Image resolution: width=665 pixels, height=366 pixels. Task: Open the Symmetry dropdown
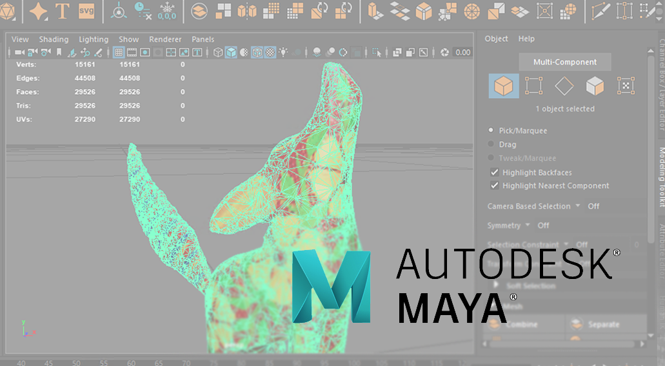[x=527, y=225]
